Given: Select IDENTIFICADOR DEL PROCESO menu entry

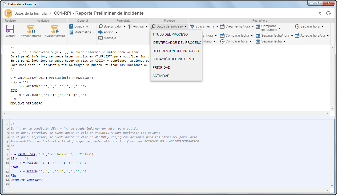Looking at the screenshot, I should coord(176,43).
